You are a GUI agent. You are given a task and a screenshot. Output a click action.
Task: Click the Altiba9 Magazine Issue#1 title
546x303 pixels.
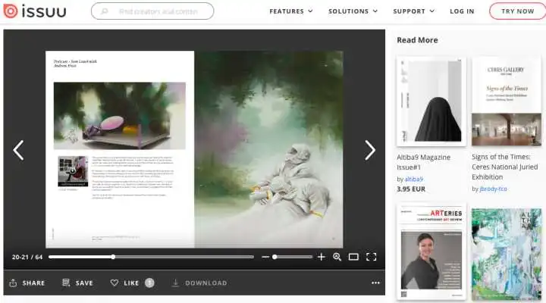click(423, 162)
